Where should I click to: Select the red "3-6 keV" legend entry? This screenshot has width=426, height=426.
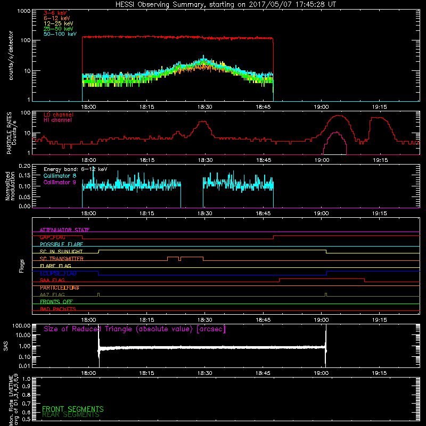pos(55,13)
